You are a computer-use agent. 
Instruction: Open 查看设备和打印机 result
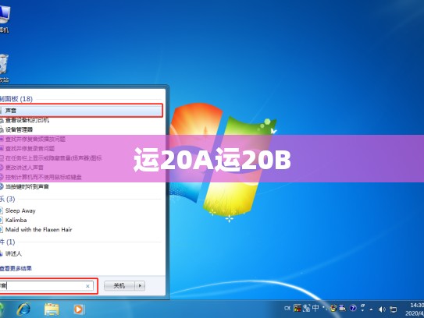click(x=27, y=120)
